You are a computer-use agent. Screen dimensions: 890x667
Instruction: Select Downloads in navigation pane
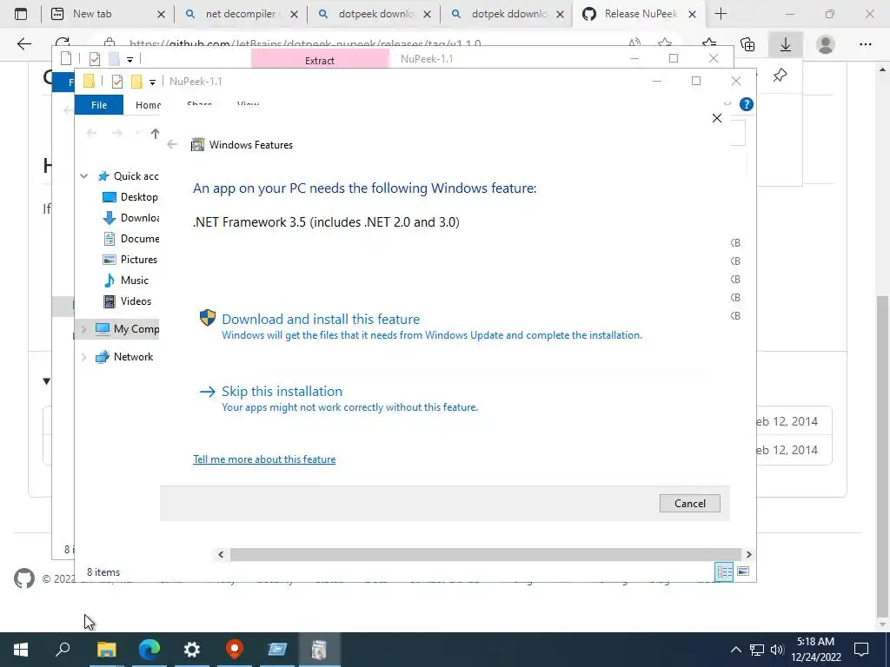130,218
